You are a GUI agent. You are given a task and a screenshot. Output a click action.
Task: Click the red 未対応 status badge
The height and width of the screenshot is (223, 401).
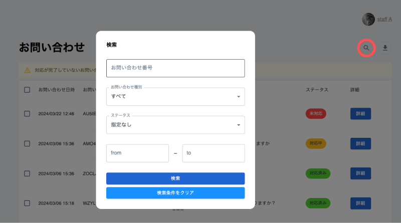point(316,114)
